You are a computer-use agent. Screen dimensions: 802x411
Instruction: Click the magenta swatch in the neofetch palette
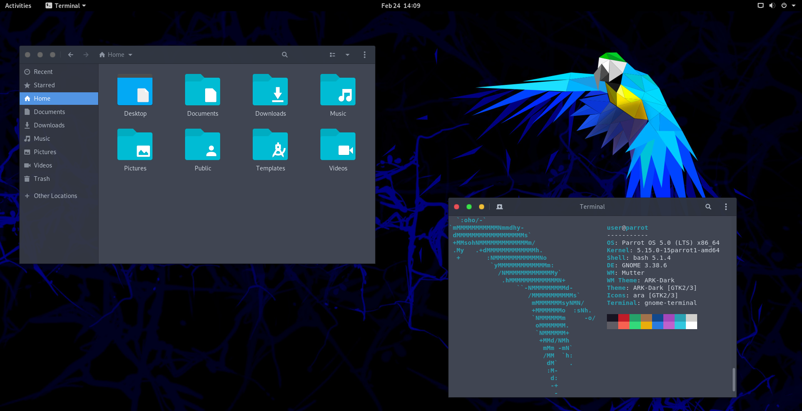click(669, 322)
